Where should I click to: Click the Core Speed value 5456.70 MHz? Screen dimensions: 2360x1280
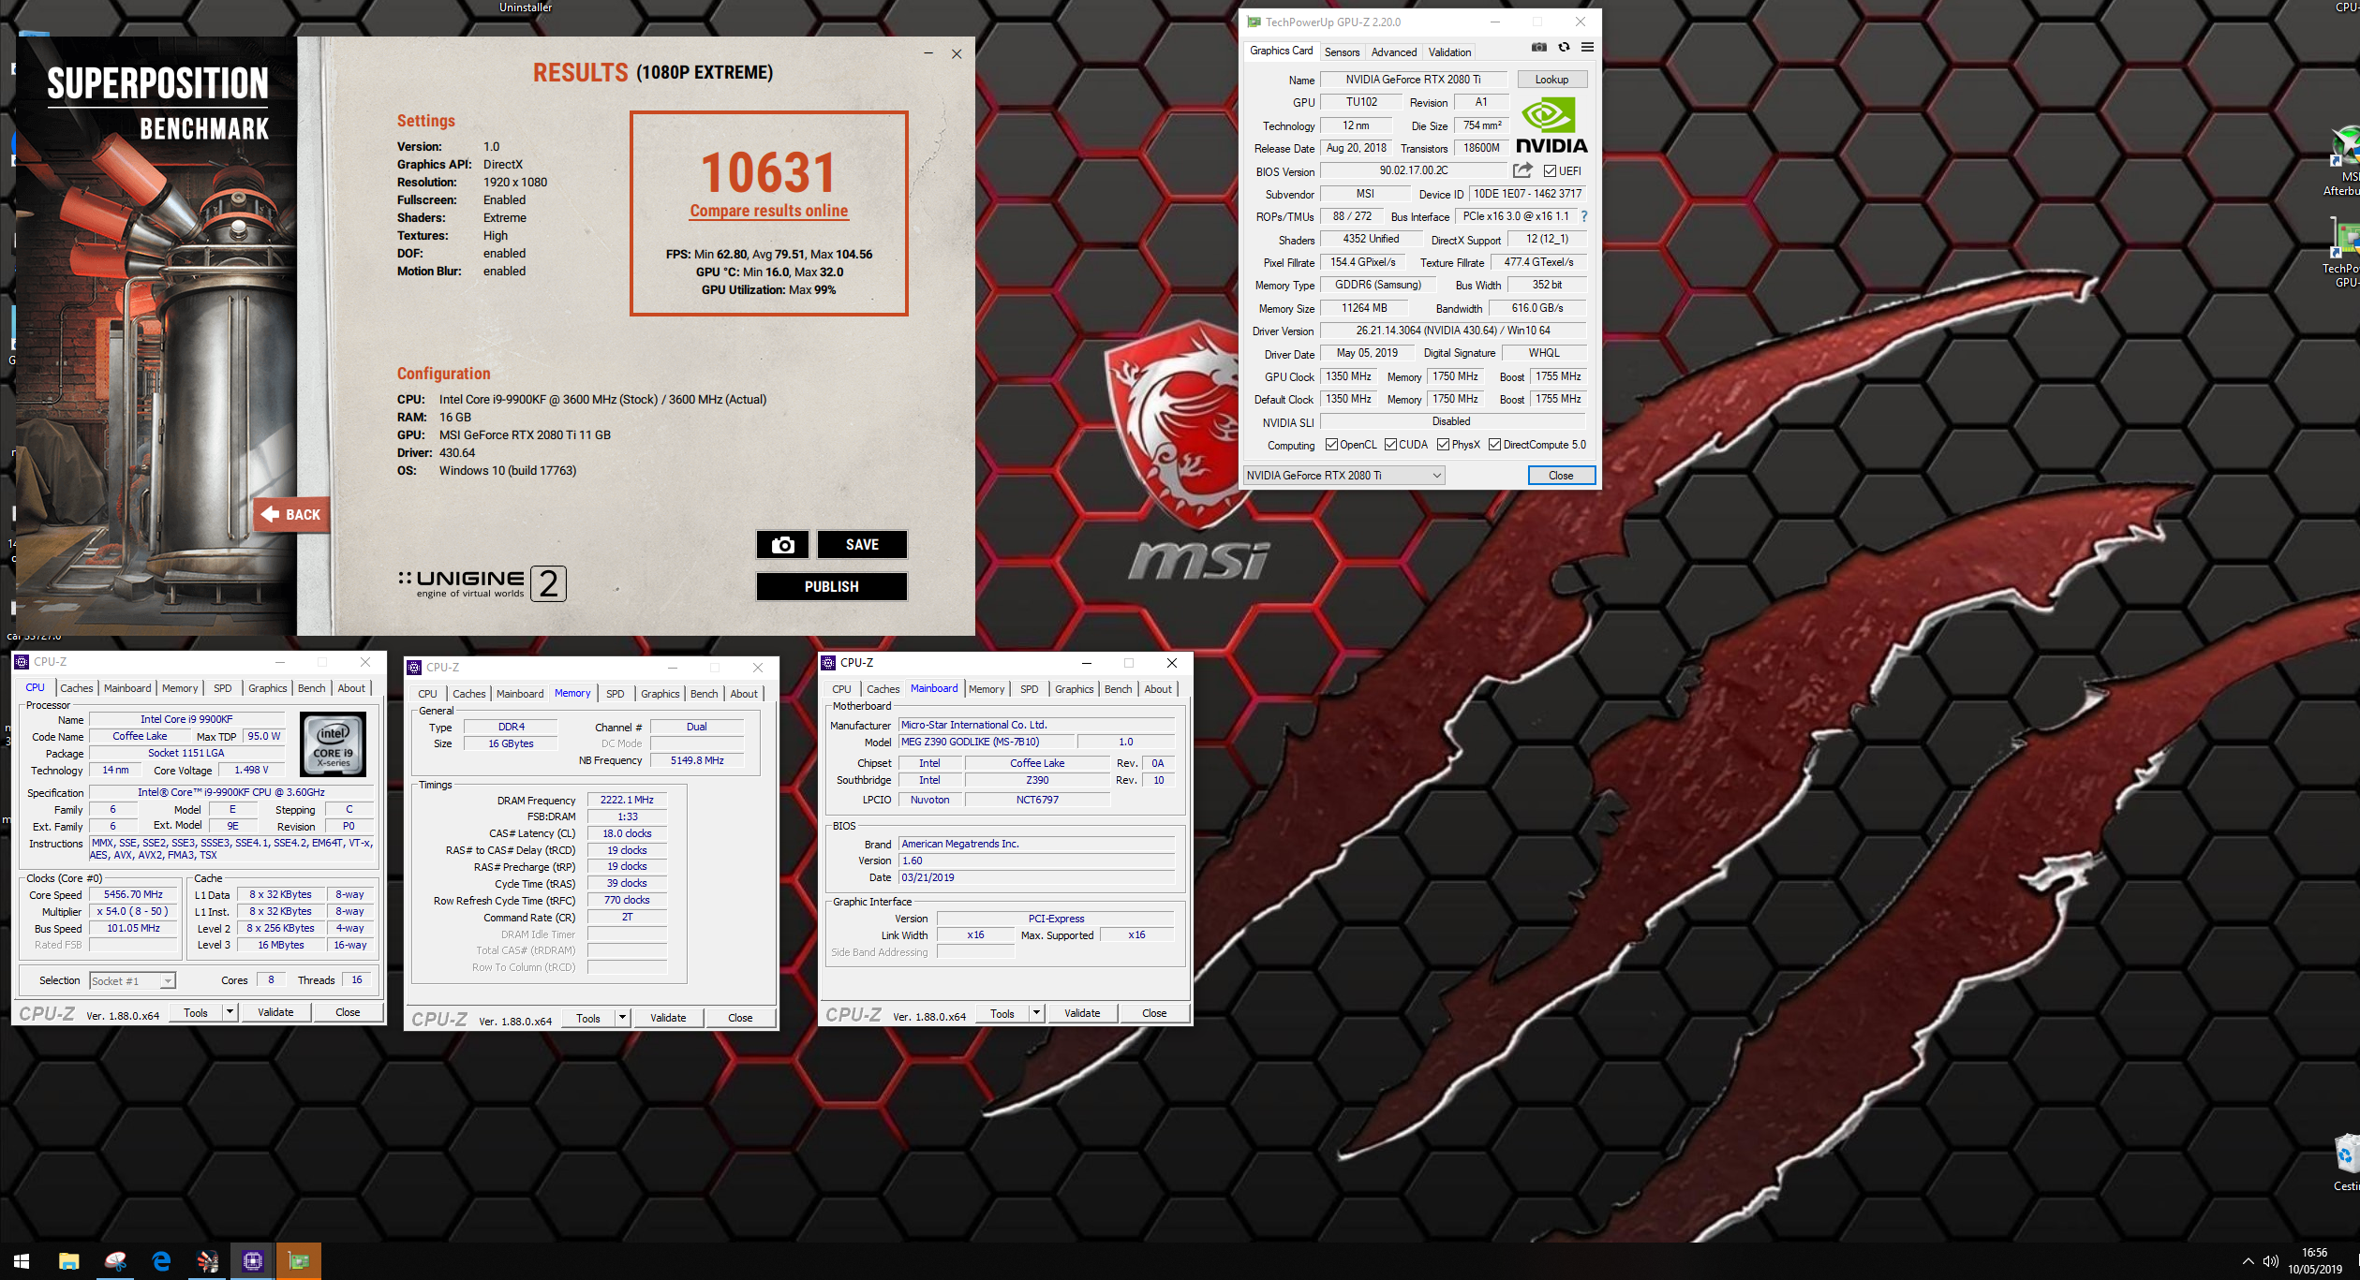[133, 895]
